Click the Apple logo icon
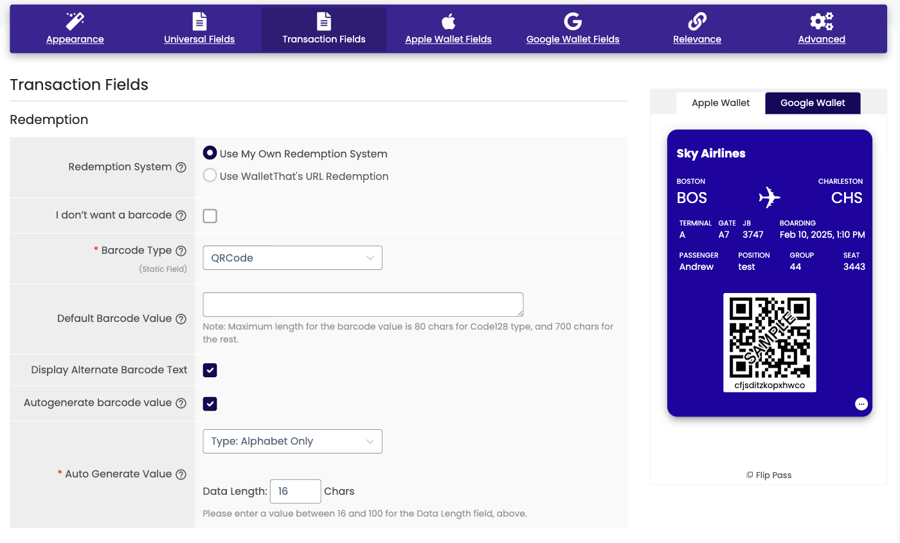The width and height of the screenshot is (900, 543). (448, 21)
